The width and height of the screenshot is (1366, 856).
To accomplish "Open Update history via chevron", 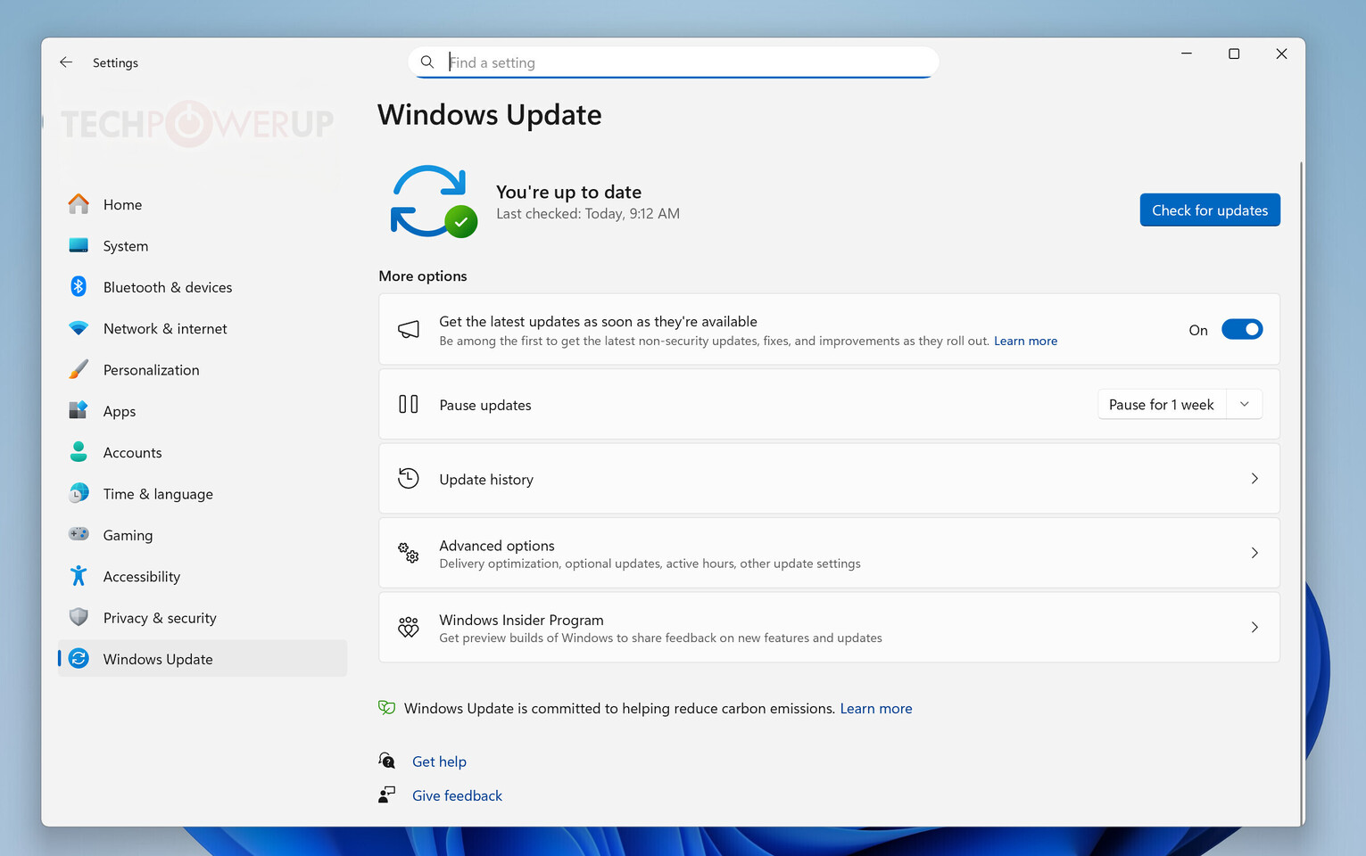I will tap(1254, 479).
